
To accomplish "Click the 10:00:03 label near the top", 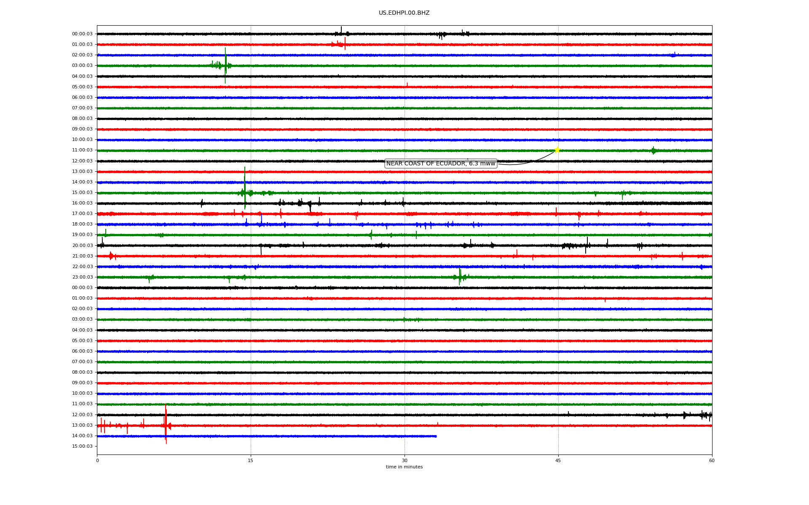I will (x=82, y=139).
